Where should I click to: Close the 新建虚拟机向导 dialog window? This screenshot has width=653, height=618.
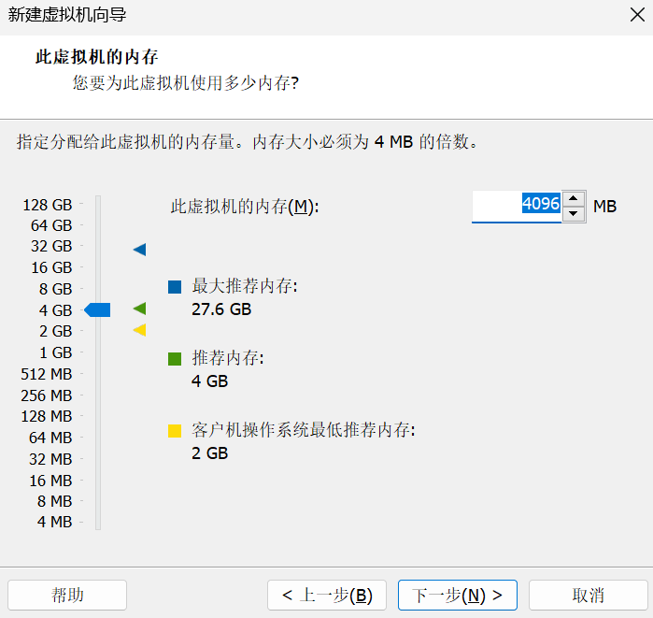(636, 15)
